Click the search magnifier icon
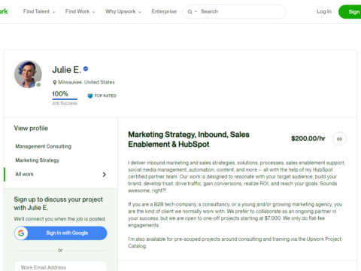Screen dimensions: 361x271 coord(190,12)
